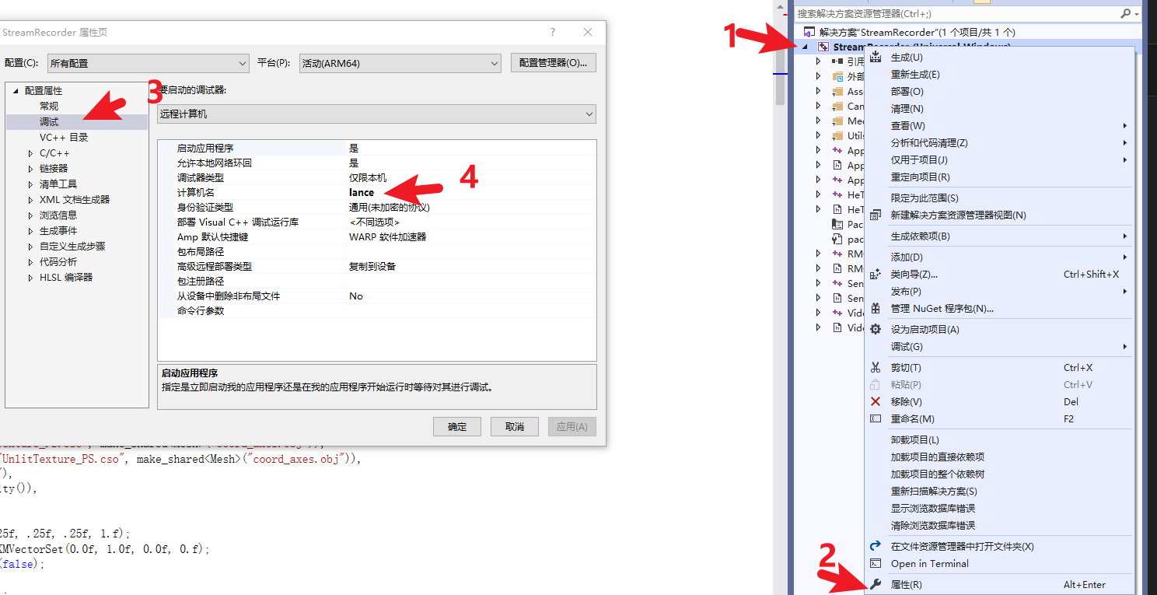The image size is (1157, 595).
Task: Click the rename icon beside 重命名(M)
Action: coord(876,418)
